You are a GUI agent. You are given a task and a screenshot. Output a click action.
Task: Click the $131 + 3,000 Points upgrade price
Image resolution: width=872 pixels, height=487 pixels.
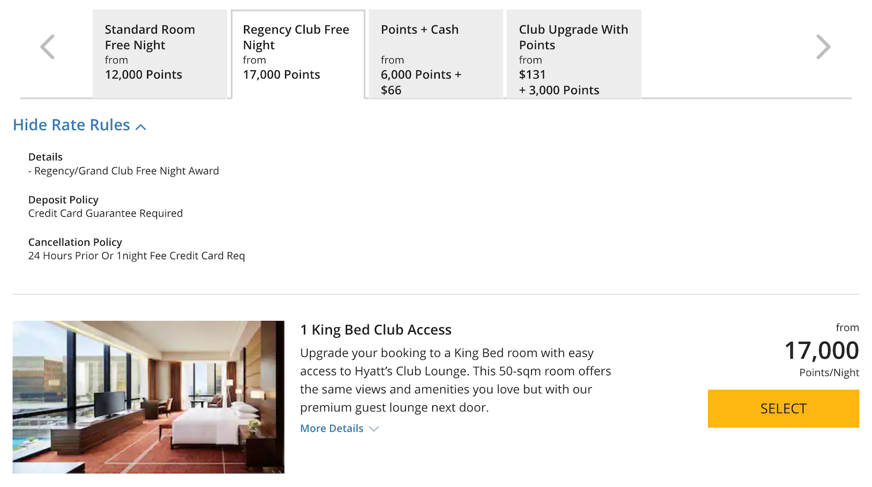559,82
